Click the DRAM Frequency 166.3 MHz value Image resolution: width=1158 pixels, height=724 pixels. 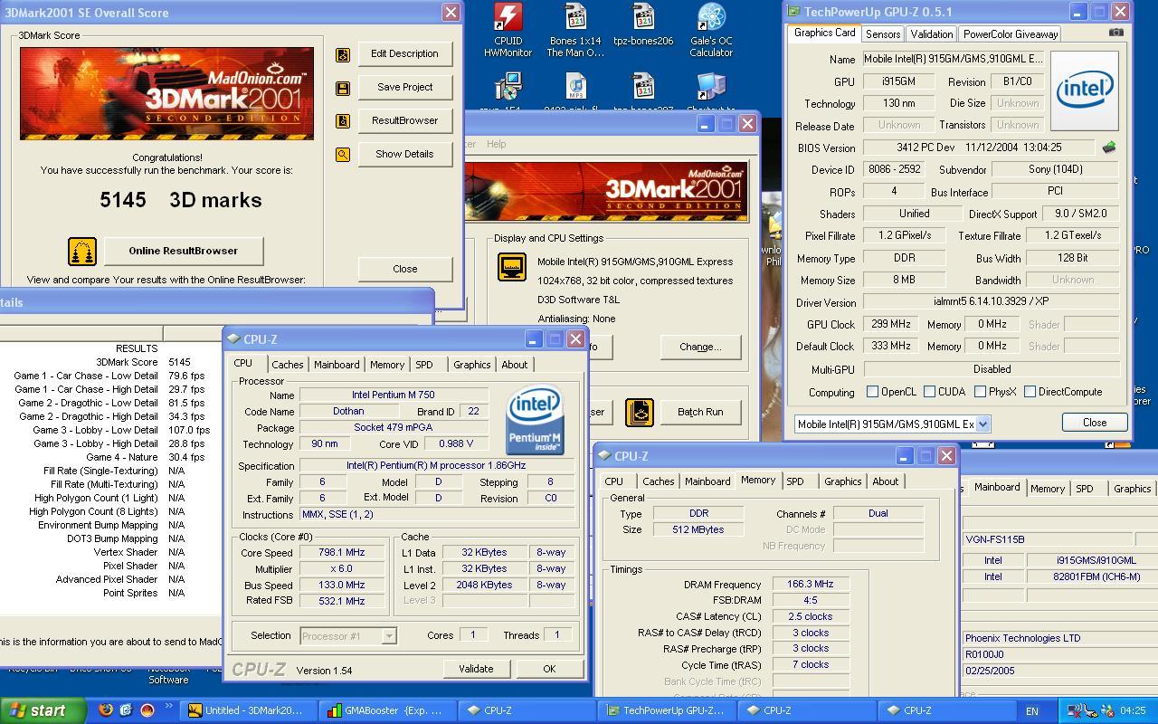click(x=811, y=585)
